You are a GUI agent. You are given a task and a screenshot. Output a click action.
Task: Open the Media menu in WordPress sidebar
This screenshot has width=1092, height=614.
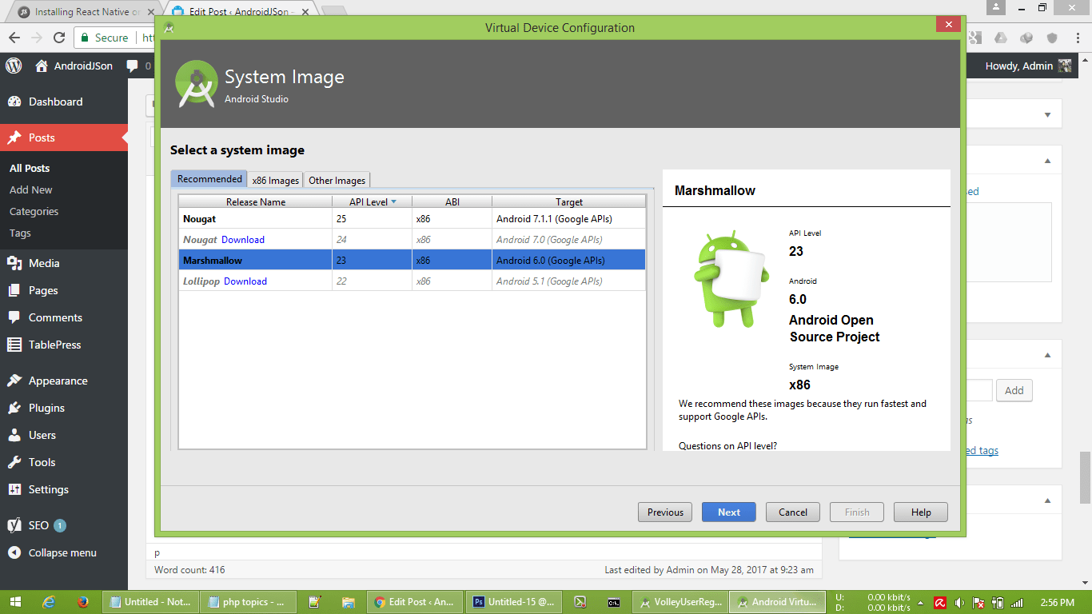(44, 263)
